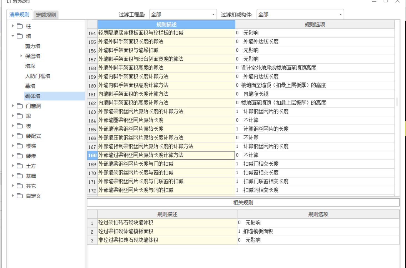Select related rule 非砼过梁扣砖石砌块墙体积
The image size is (406, 268).
click(167, 240)
